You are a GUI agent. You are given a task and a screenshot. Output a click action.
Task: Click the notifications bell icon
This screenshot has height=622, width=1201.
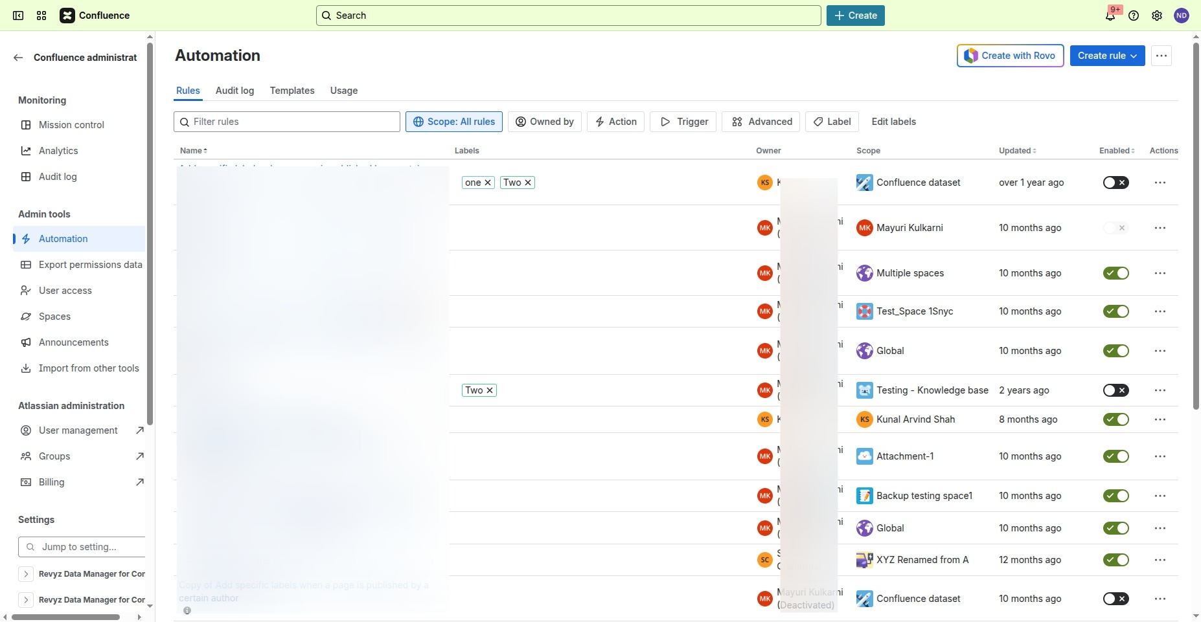[1110, 16]
